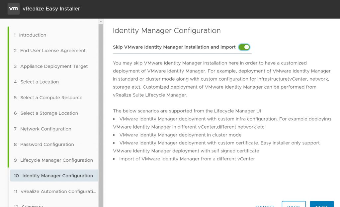Click the vRealize Easy Installer title

point(51,9)
